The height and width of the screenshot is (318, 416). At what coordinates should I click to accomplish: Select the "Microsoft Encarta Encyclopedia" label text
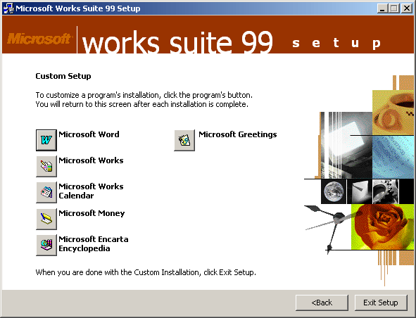pos(94,243)
